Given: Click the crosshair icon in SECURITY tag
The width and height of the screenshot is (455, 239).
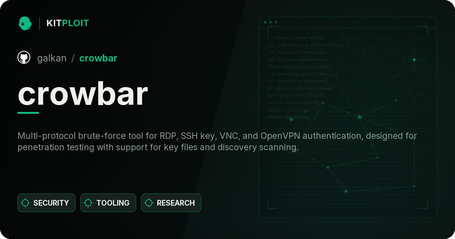Looking at the screenshot, I should point(25,203).
